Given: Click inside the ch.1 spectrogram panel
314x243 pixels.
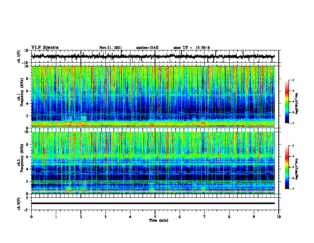Looking at the screenshot, I should pyautogui.click(x=153, y=97).
